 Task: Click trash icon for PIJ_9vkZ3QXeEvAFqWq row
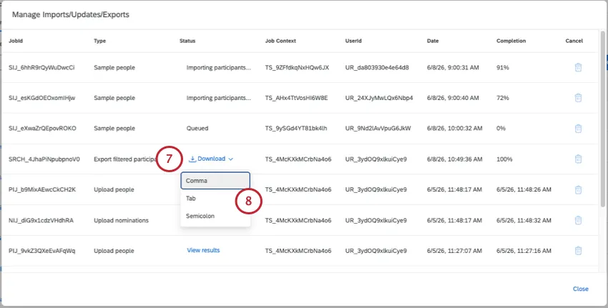[578, 250]
